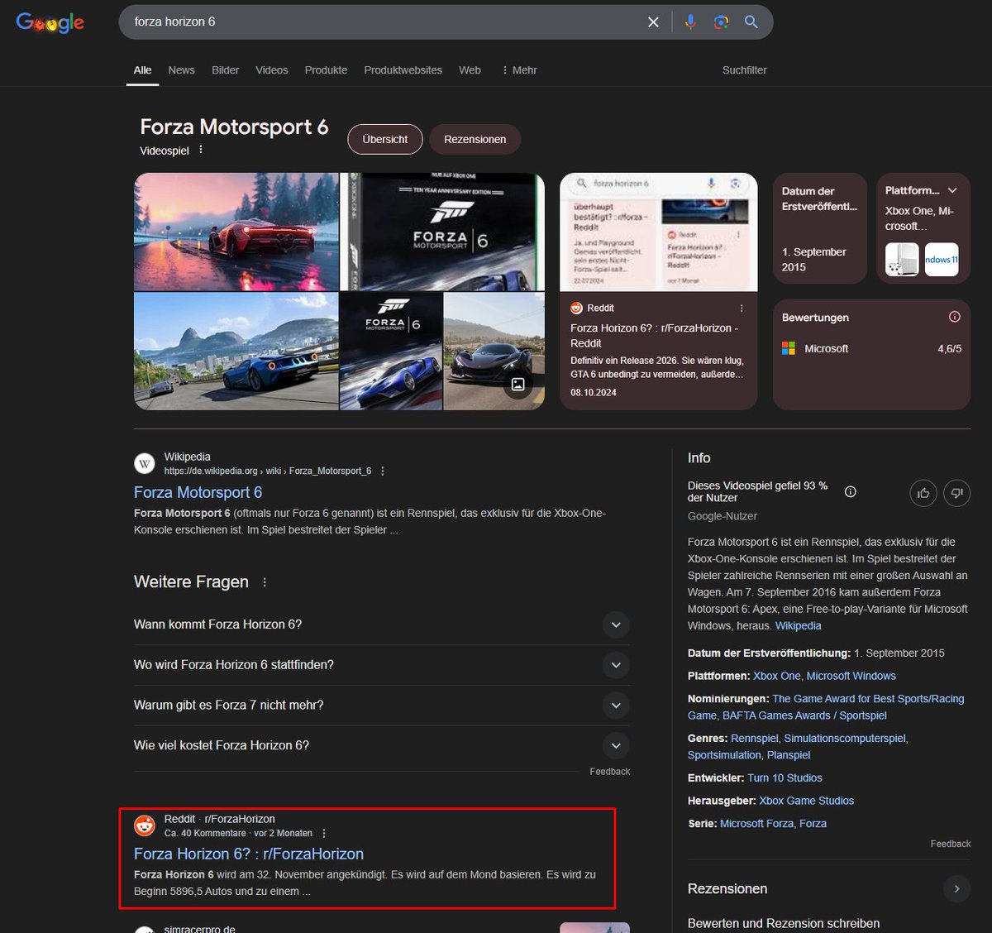Open the Forza Motorsport 6 Wikipedia link
The image size is (992, 933).
pos(198,492)
